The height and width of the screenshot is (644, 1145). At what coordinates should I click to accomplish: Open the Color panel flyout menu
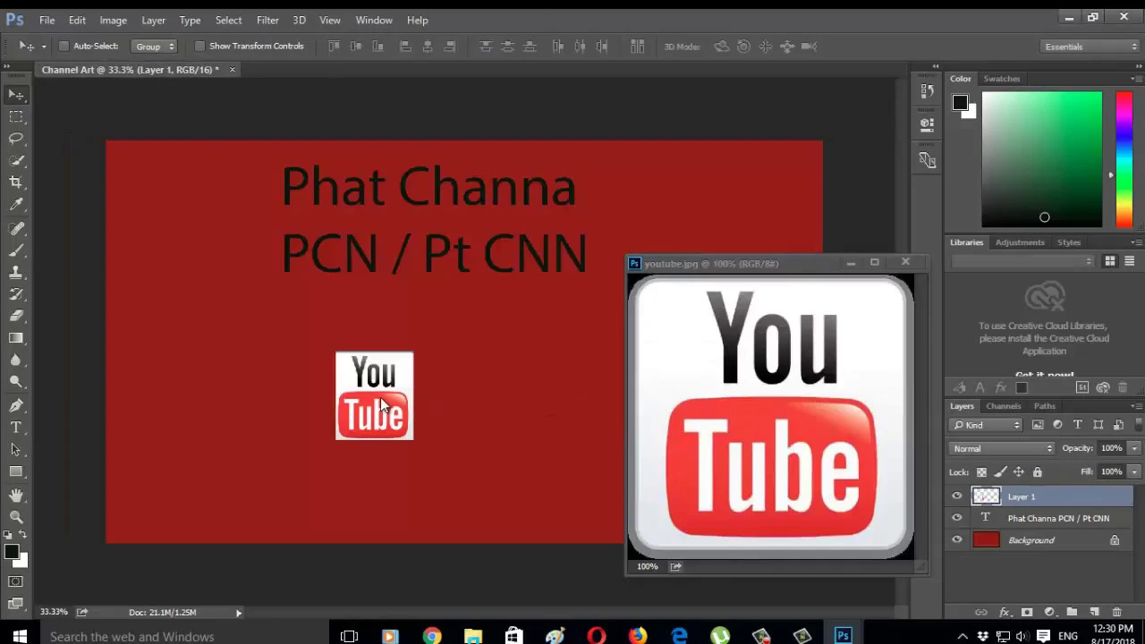(x=1136, y=79)
